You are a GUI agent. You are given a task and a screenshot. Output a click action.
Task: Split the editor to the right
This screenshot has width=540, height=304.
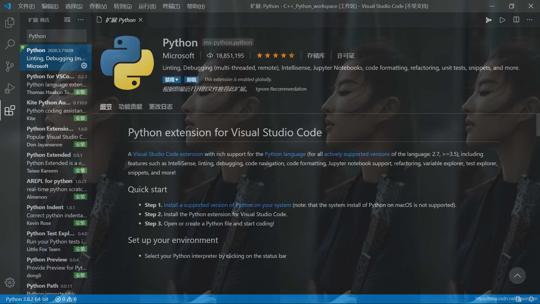516,20
